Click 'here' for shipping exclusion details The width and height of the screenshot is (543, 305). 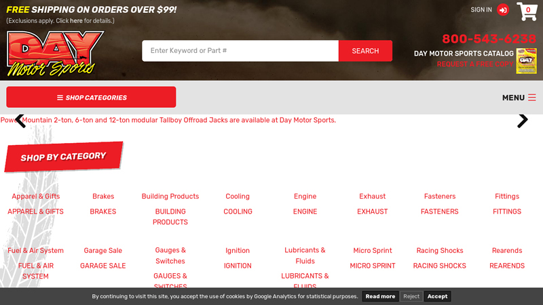(76, 21)
